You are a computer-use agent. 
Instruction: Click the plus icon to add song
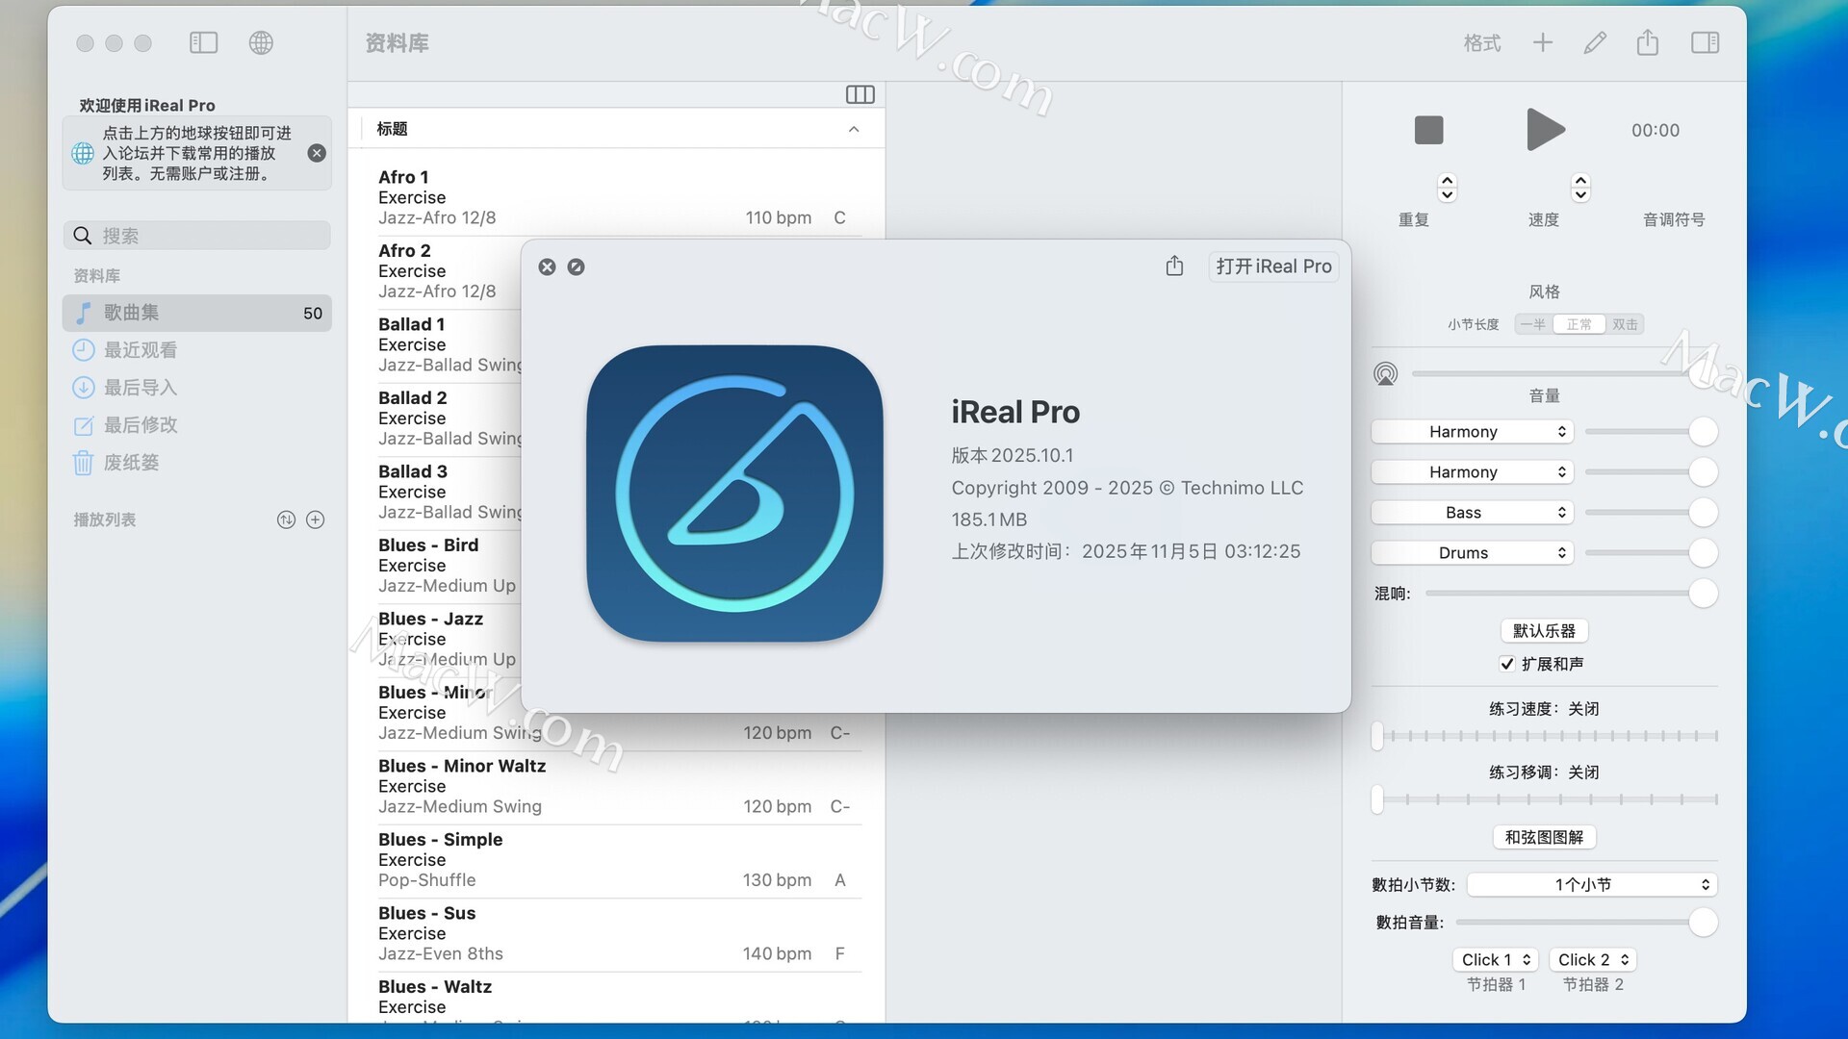(1543, 42)
